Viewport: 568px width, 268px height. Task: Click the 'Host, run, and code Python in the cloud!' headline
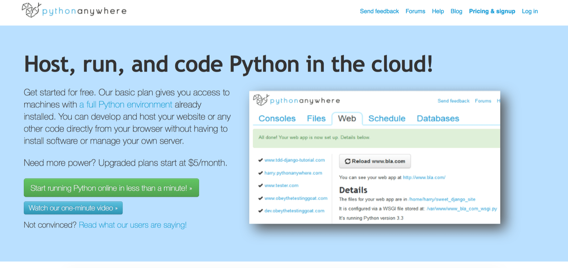(x=228, y=65)
